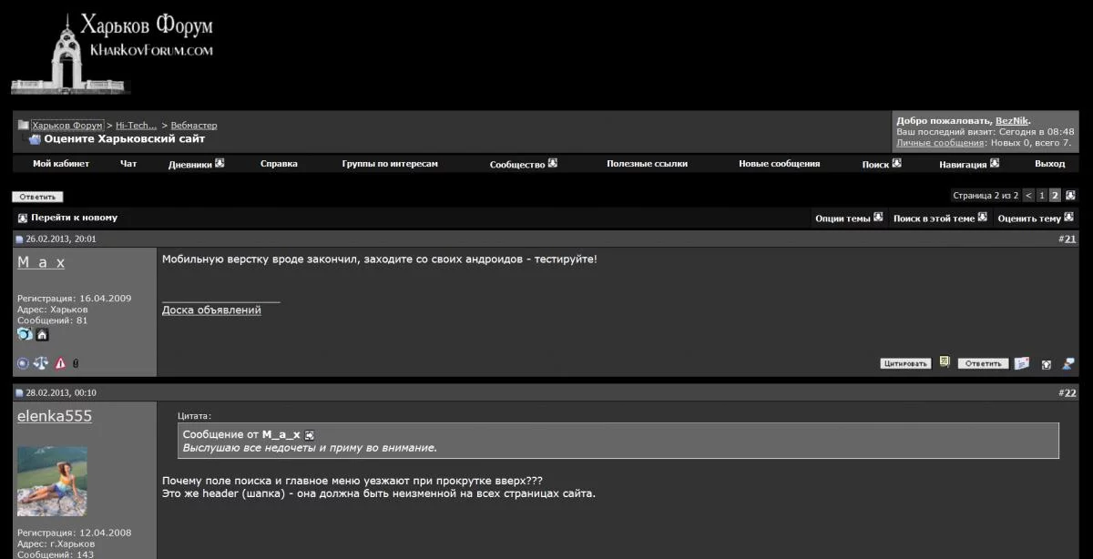Open M_a_x's photo album icon
This screenshot has height=559, width=1093.
(25, 334)
